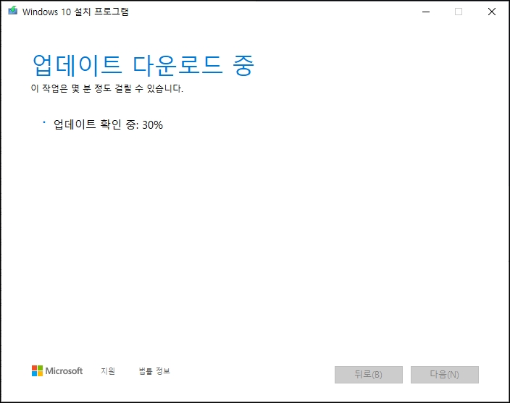Screen dimensions: 510x403
Task: Open the 지원 (Support) link
Action: [x=108, y=371]
